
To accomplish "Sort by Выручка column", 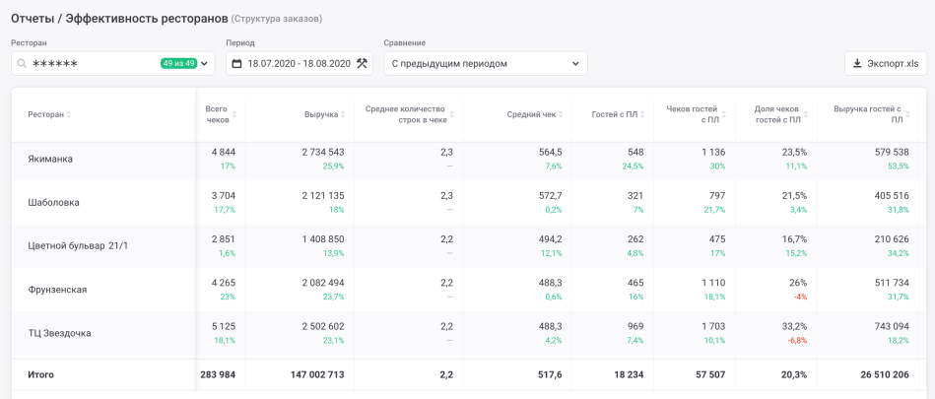I will click(x=344, y=115).
